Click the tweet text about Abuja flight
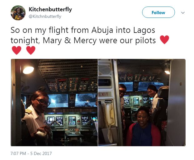This screenshot has width=194, height=160. coord(90,40)
